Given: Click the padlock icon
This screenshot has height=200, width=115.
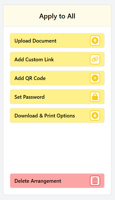Looking at the screenshot, I should pyautogui.click(x=95, y=97).
